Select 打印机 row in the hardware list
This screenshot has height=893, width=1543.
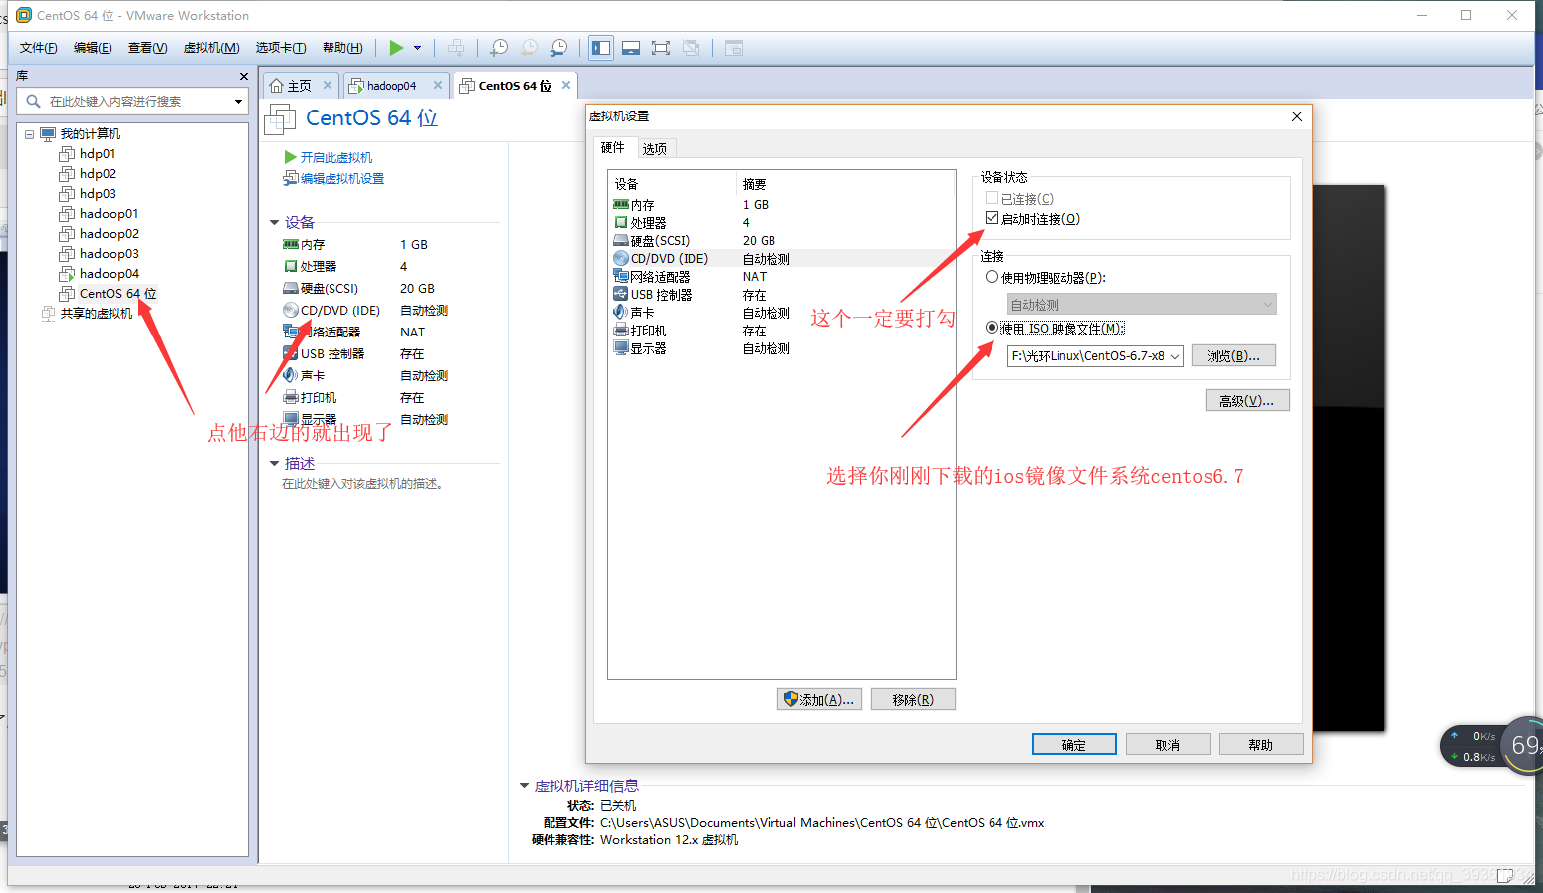781,331
